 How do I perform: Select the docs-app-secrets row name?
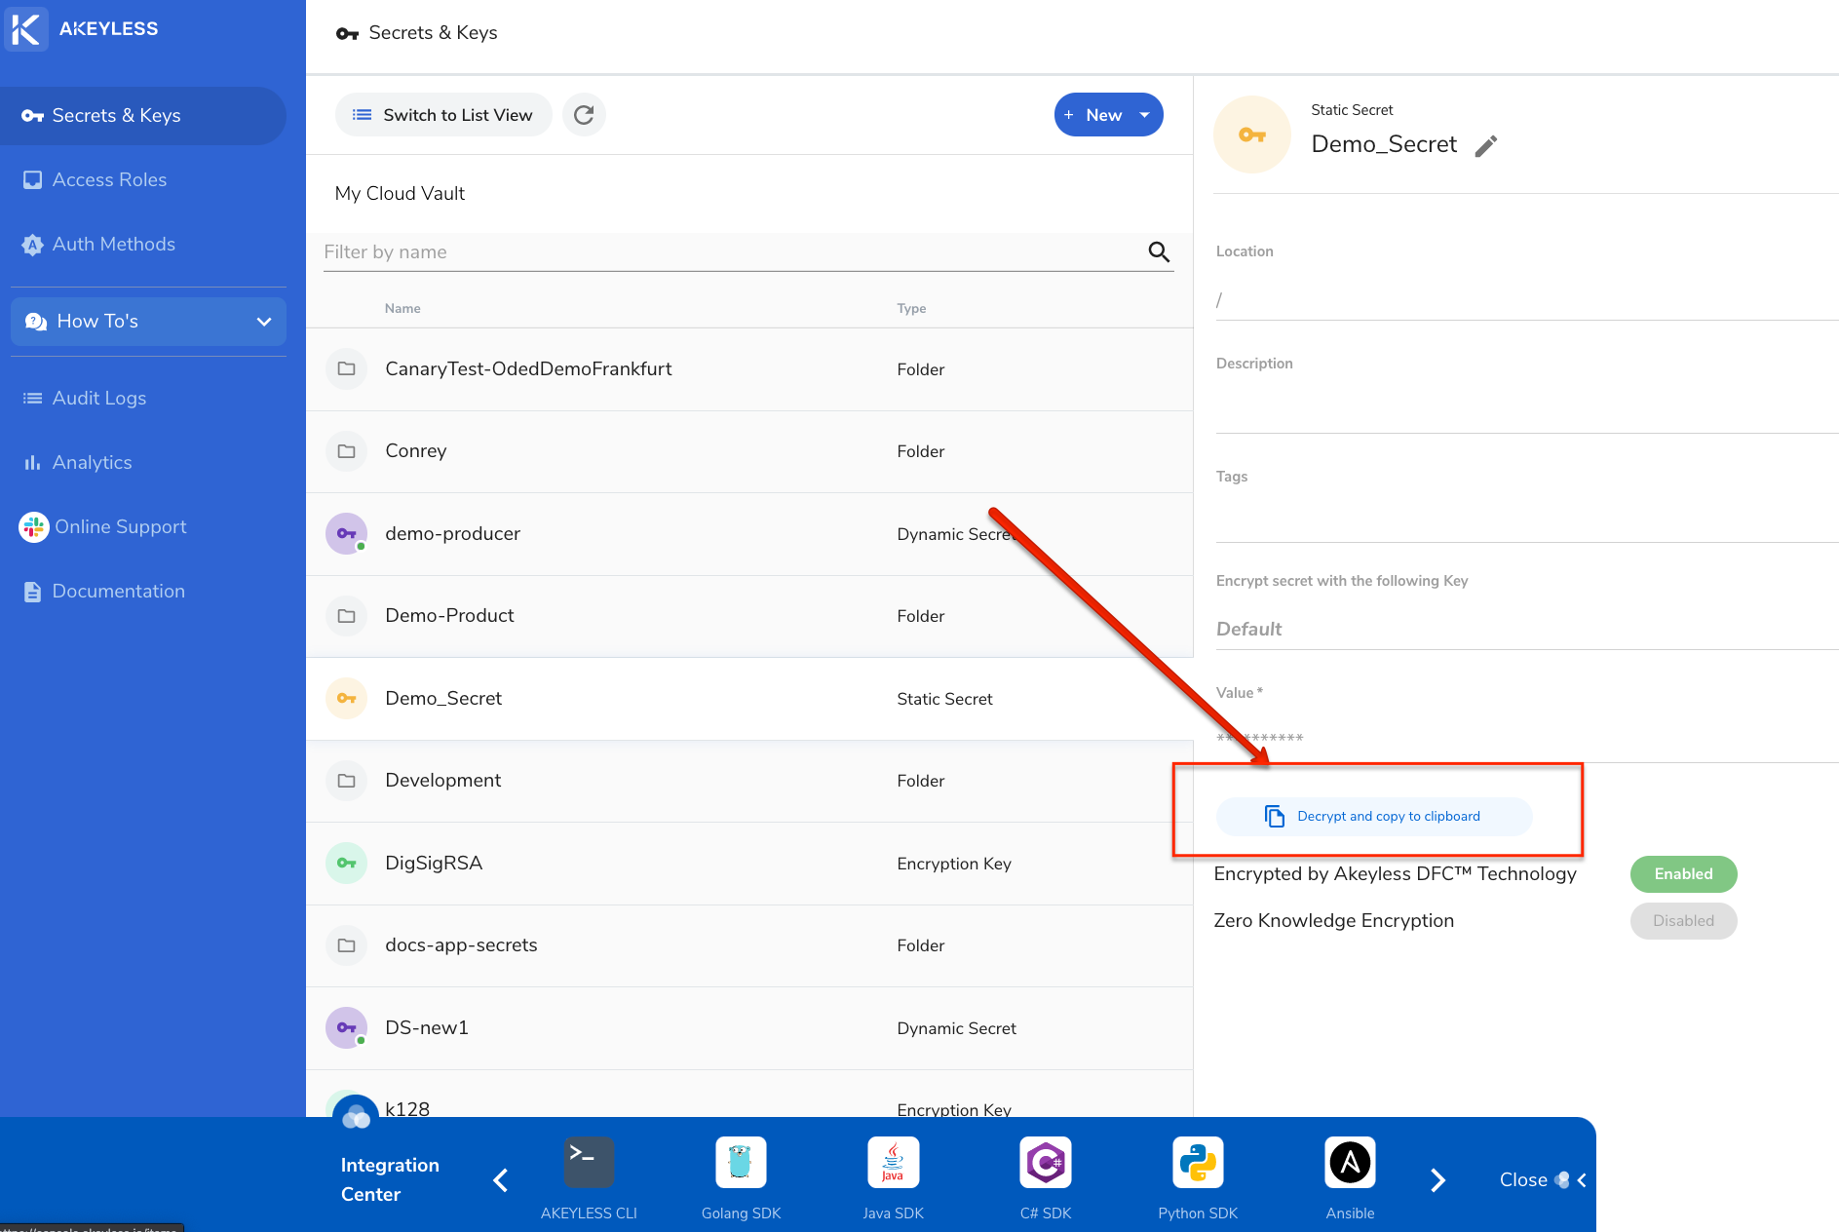click(x=461, y=945)
